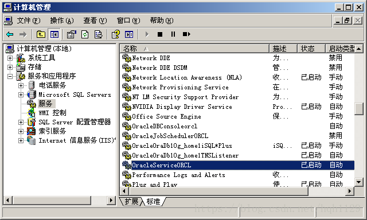Expand the 索引服务 tree node

pos(21,131)
